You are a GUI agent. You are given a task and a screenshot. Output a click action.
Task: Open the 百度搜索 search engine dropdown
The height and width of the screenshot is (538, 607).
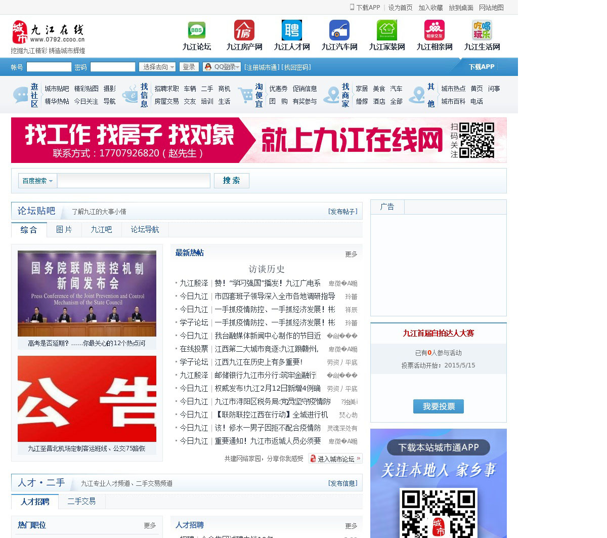tap(37, 181)
